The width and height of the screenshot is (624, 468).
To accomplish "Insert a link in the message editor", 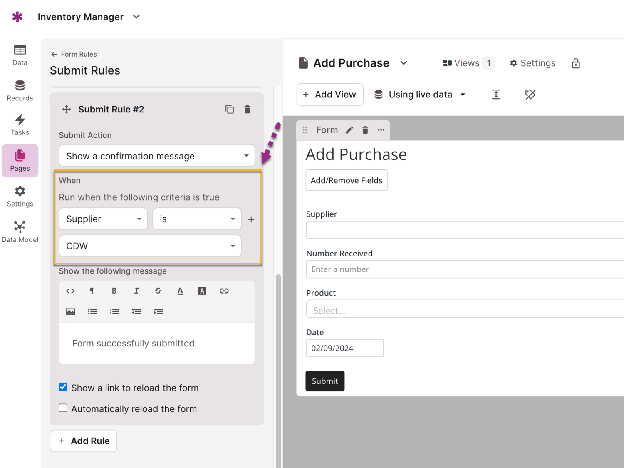I will point(224,291).
